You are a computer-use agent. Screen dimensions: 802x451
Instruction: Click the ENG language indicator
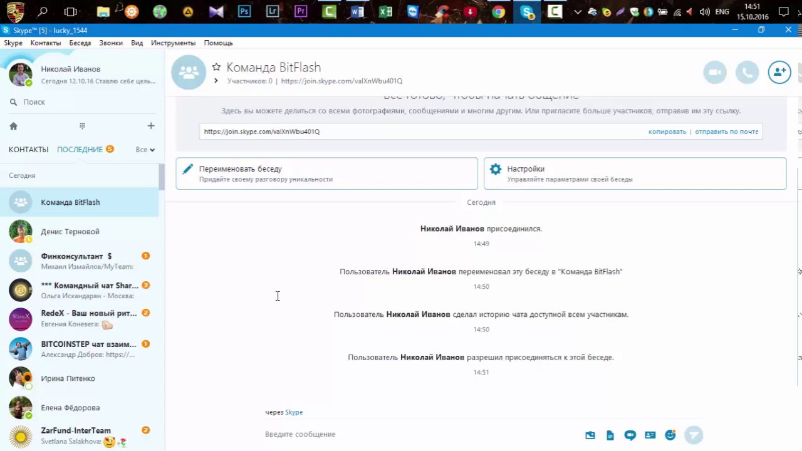click(722, 12)
